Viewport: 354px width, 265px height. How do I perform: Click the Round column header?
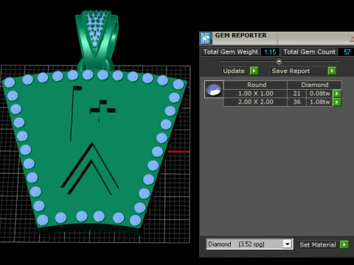click(256, 85)
